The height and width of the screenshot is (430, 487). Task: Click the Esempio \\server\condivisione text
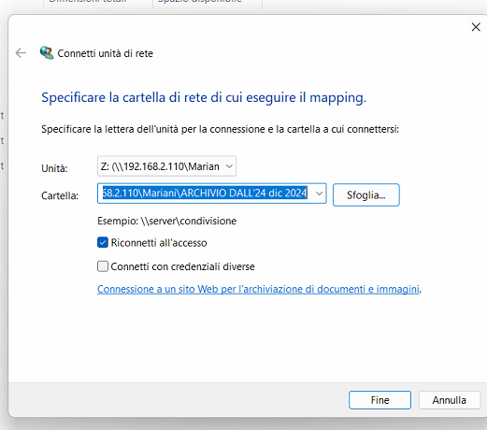pos(166,221)
